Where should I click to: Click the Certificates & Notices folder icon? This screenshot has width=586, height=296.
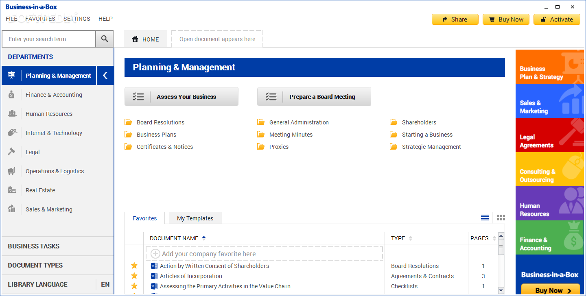[x=128, y=147]
